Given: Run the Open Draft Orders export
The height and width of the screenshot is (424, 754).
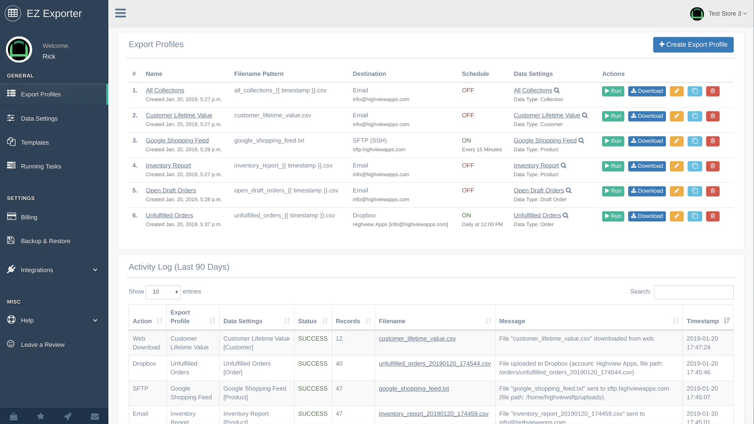Looking at the screenshot, I should (613, 191).
